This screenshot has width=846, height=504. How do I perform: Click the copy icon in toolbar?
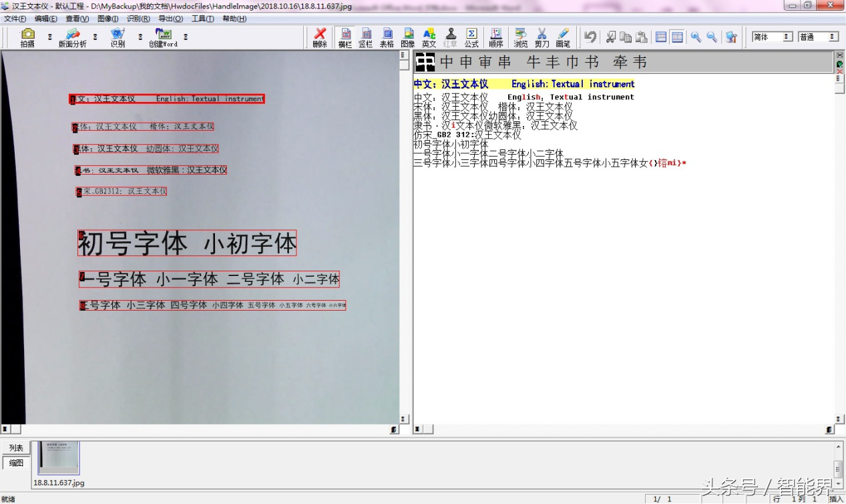(626, 37)
